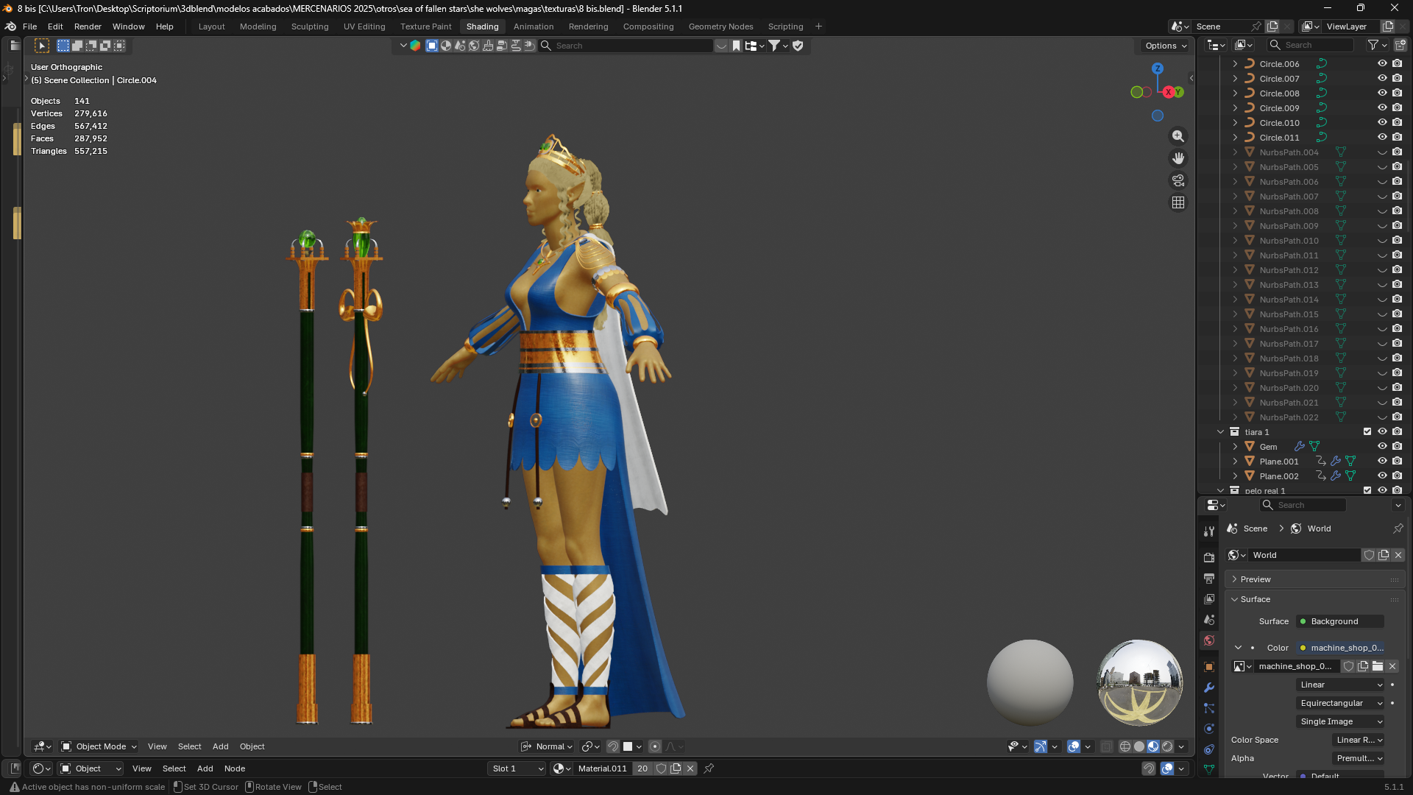Click the zoom magnifier viewport icon
Image resolution: width=1413 pixels, height=795 pixels.
1178,136
